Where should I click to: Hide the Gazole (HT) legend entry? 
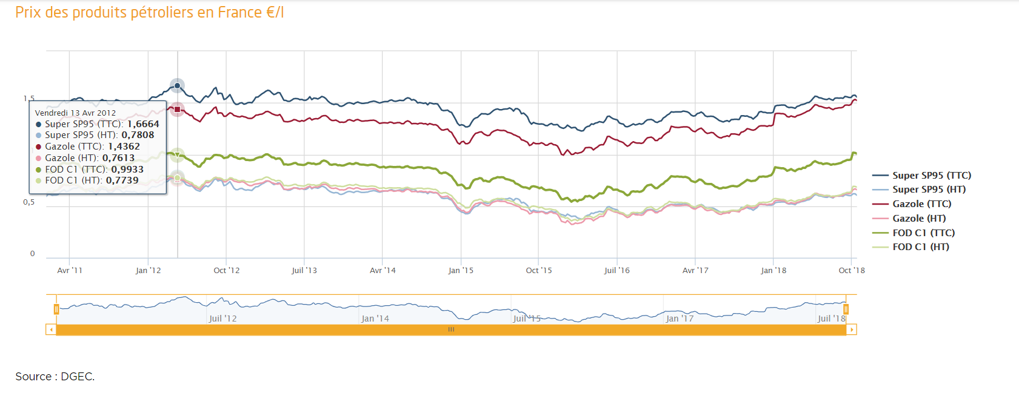pyautogui.click(x=919, y=219)
